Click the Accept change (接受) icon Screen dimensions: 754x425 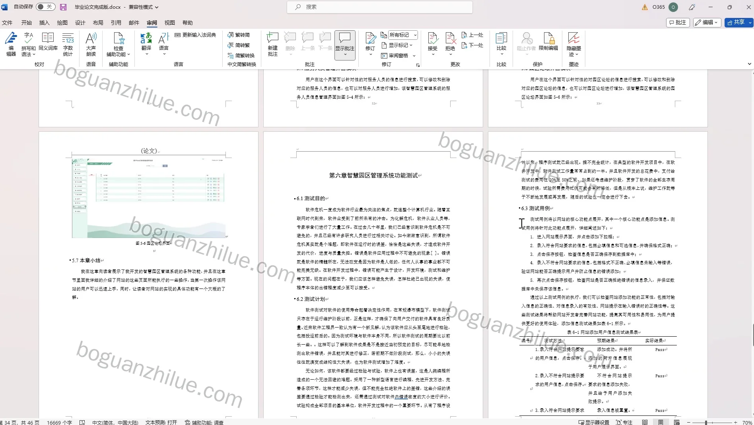[432, 38]
